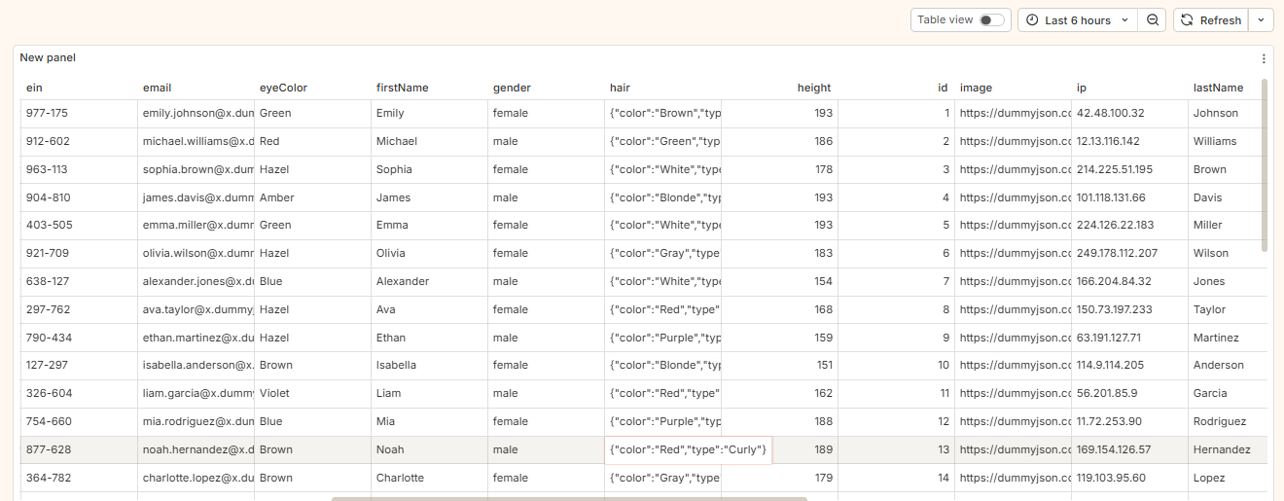The height and width of the screenshot is (501, 1284).
Task: Select ein cell 364-782
Action: pos(79,479)
